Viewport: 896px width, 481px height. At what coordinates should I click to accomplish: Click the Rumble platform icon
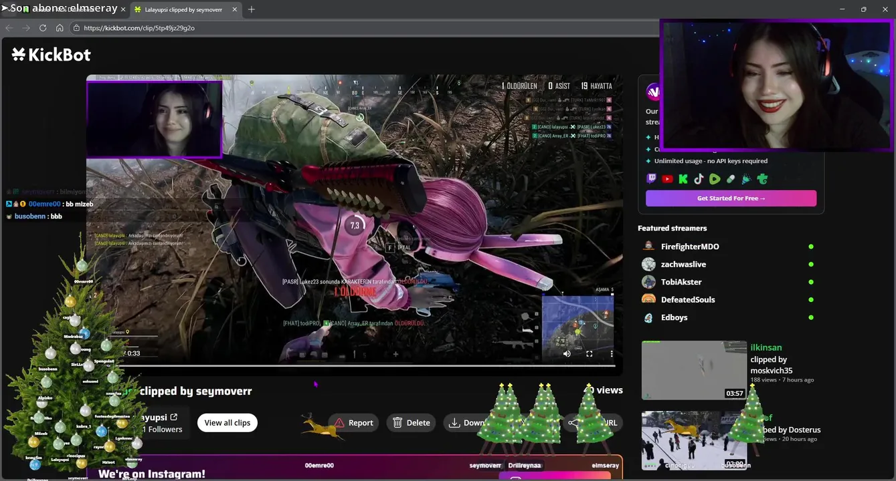(715, 179)
